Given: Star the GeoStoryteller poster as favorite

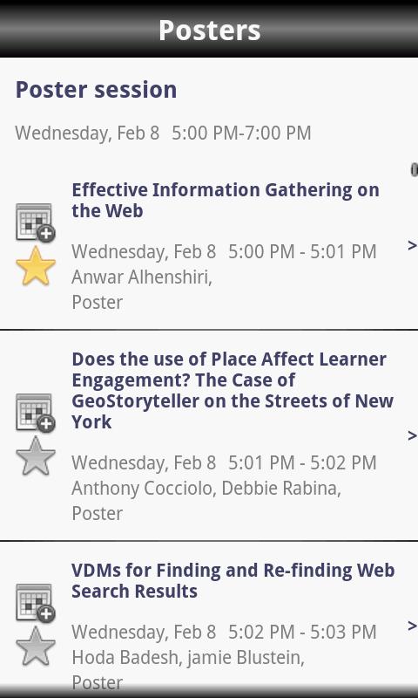Looking at the screenshot, I should [36, 455].
